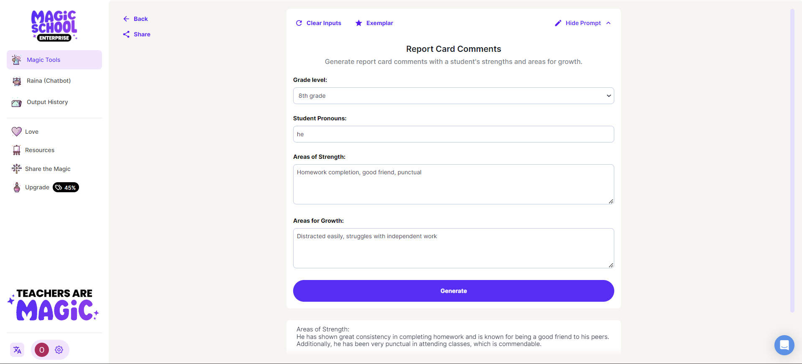
Task: Click the Student Pronouns input field
Action: point(453,134)
